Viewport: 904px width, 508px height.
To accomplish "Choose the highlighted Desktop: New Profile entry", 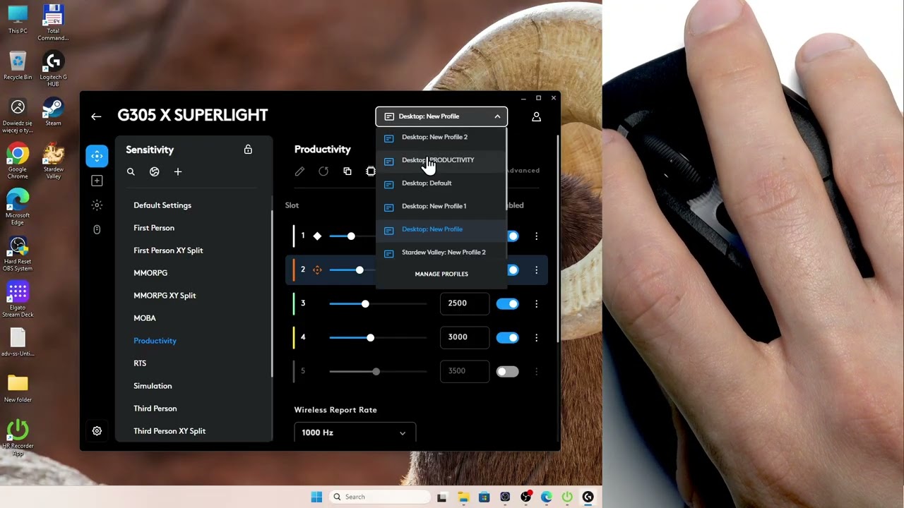I will [441, 229].
